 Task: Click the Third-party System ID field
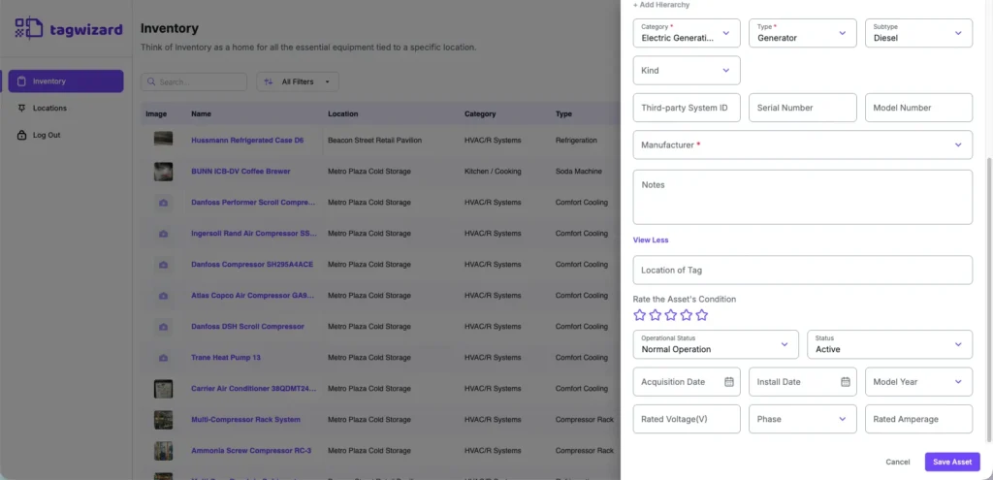687,108
